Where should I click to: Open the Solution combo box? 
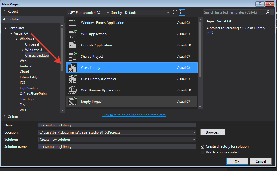click(x=117, y=140)
